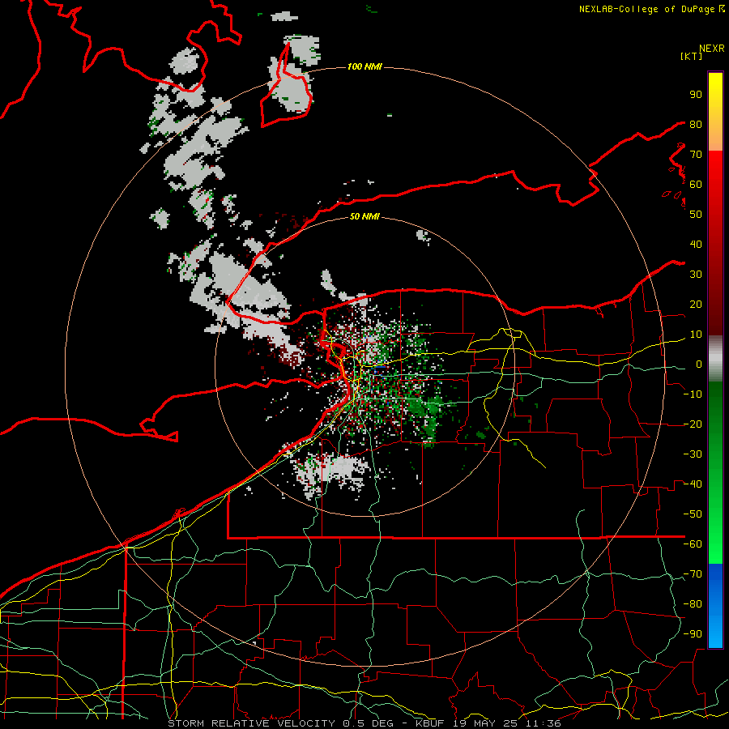Click the 50 NMI range ring label
The image size is (729, 729).
(364, 216)
